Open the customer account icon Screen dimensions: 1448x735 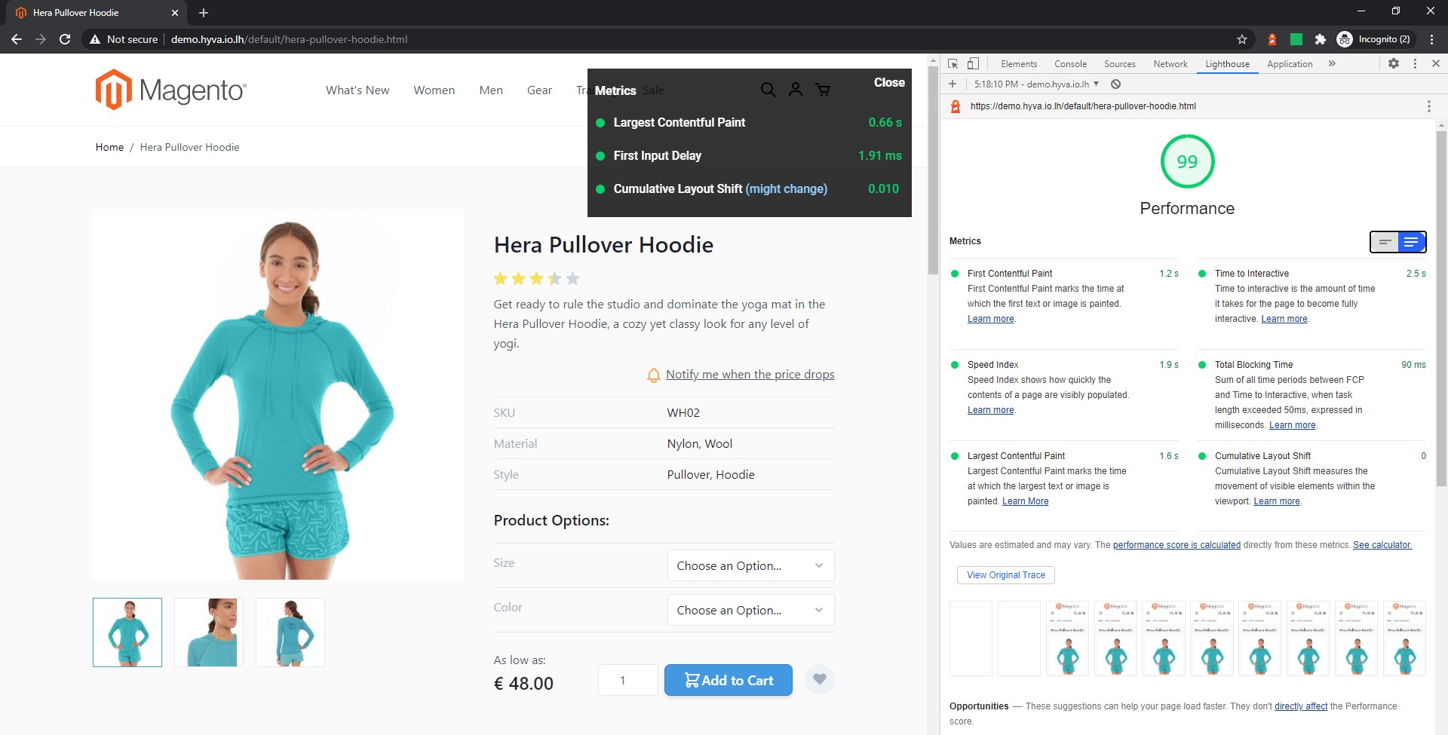(796, 90)
